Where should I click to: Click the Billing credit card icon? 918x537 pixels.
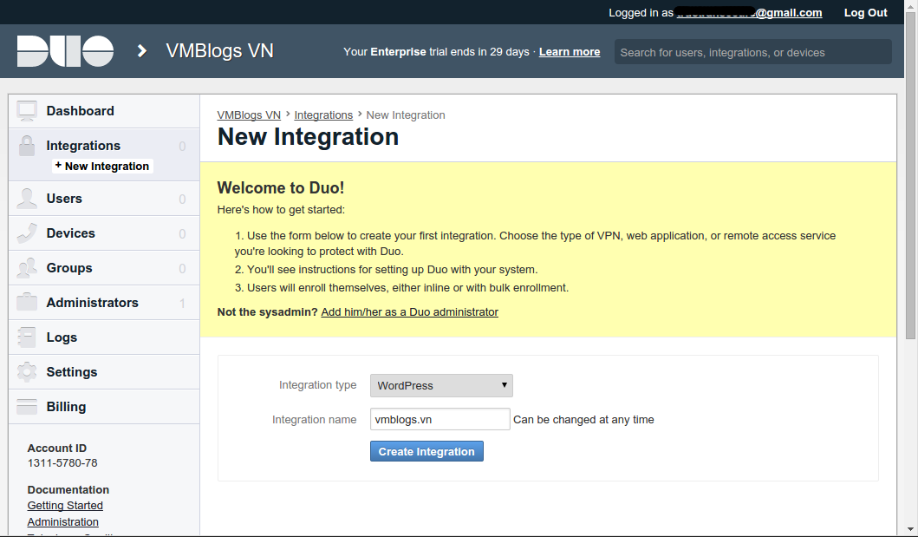pos(27,407)
